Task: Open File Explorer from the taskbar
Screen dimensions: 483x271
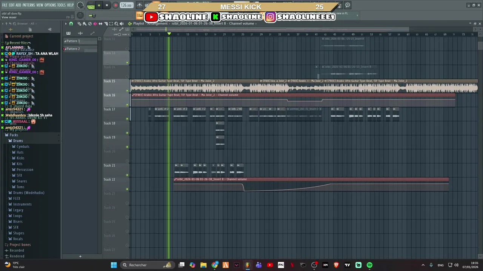Action: [x=203, y=265]
